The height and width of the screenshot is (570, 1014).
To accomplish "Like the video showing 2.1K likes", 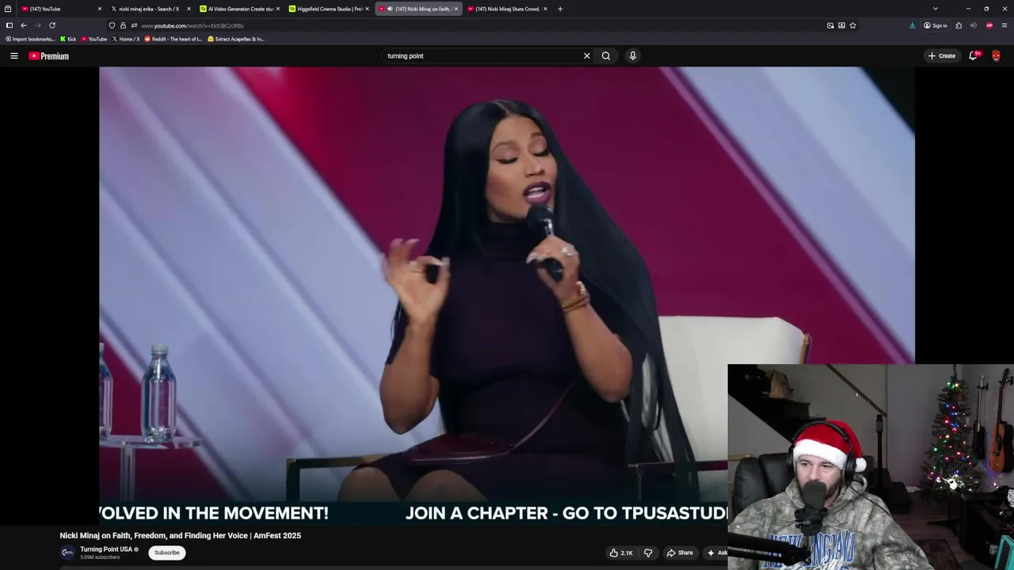I will [x=621, y=553].
